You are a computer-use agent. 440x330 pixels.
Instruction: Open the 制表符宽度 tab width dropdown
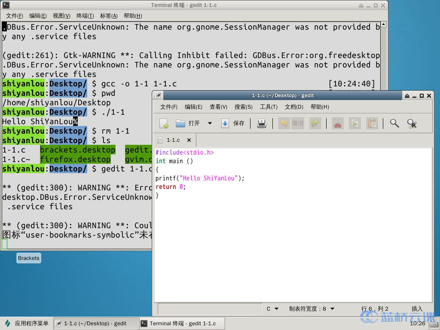pyautogui.click(x=312, y=309)
